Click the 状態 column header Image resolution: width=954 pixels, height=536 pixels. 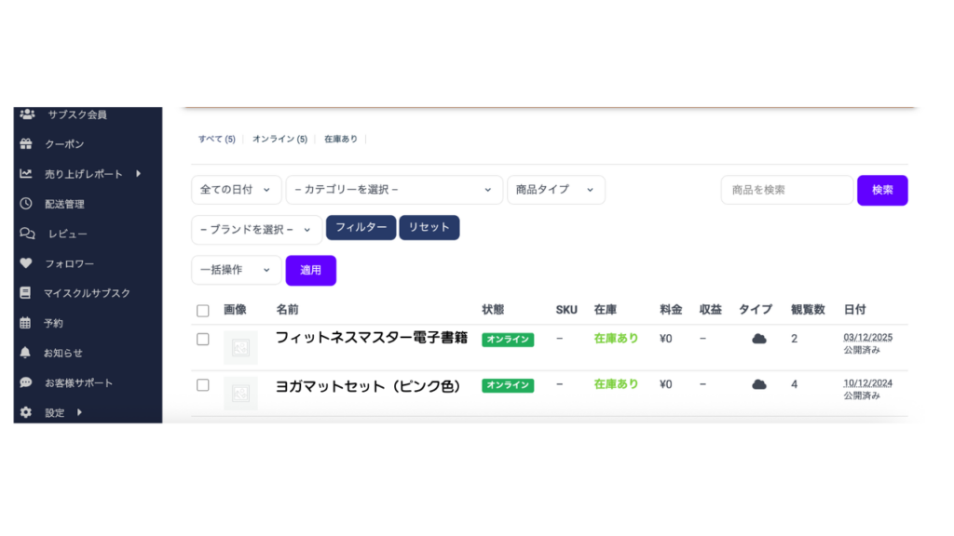tap(493, 310)
